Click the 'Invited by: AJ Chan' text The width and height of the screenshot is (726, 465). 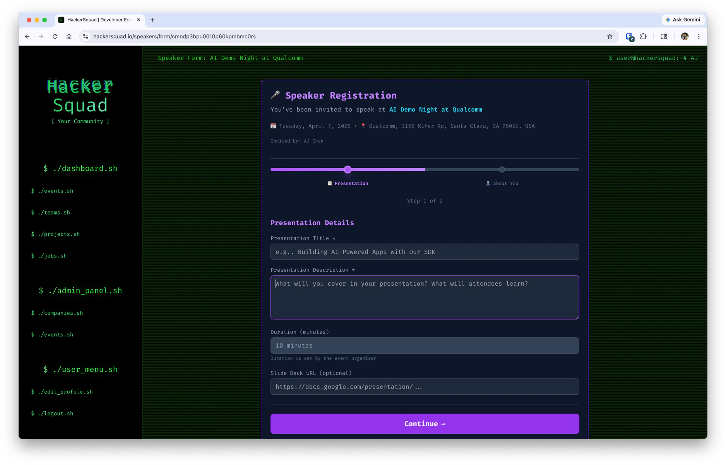(297, 141)
